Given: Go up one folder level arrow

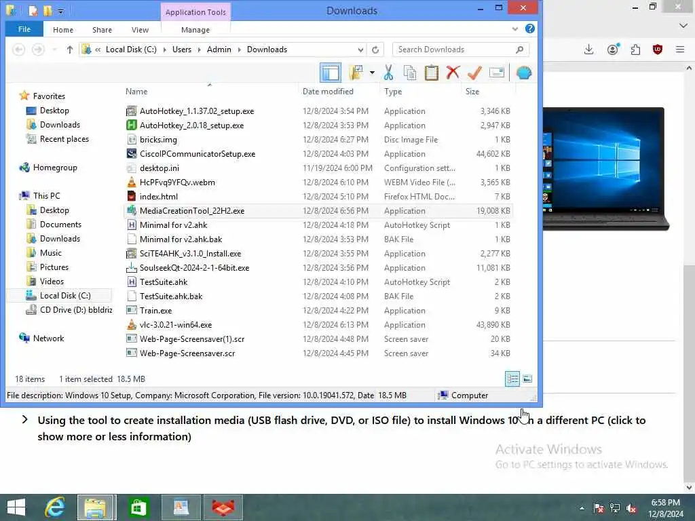Looking at the screenshot, I should coord(70,50).
